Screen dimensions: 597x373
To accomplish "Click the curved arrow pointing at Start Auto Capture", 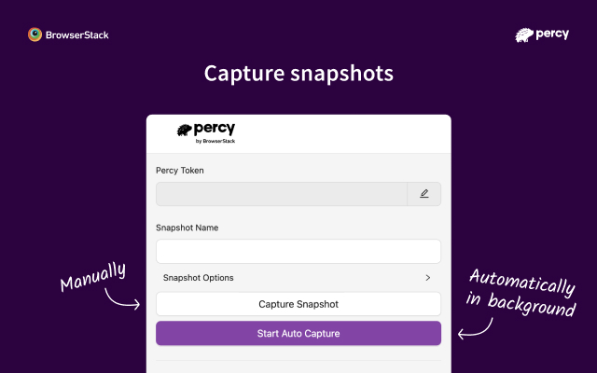I will pyautogui.click(x=476, y=326).
